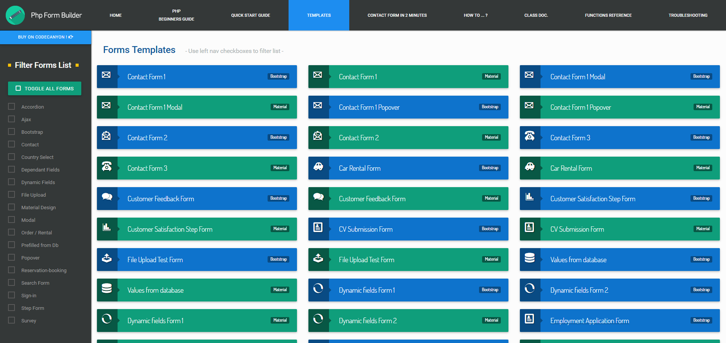Tick the Survey filter checkbox
This screenshot has width=726, height=343.
[12, 321]
